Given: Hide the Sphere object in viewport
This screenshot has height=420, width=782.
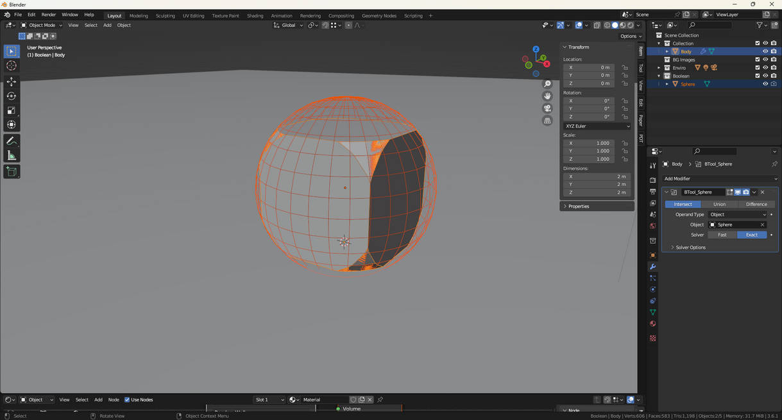Looking at the screenshot, I should 765,84.
